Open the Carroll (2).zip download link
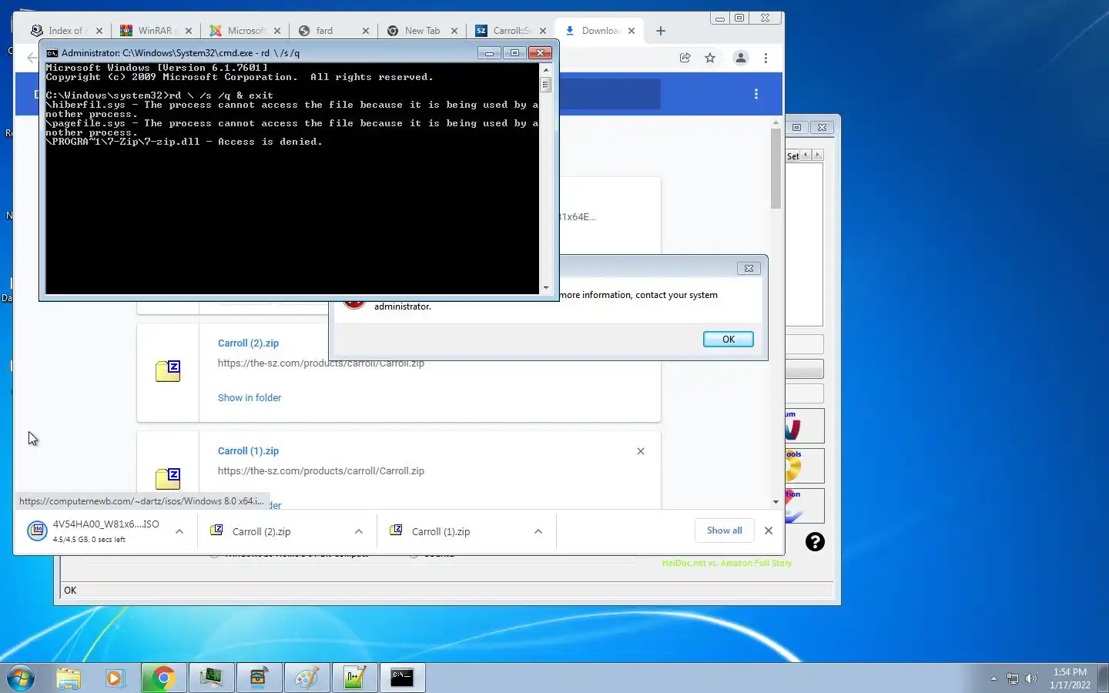 pyautogui.click(x=248, y=343)
